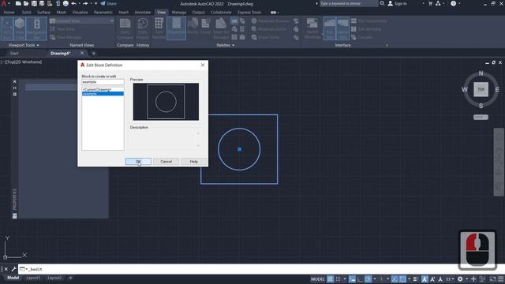The image size is (505, 284).
Task: Click the Plot printer quick access icon
Action: [x=65, y=3]
